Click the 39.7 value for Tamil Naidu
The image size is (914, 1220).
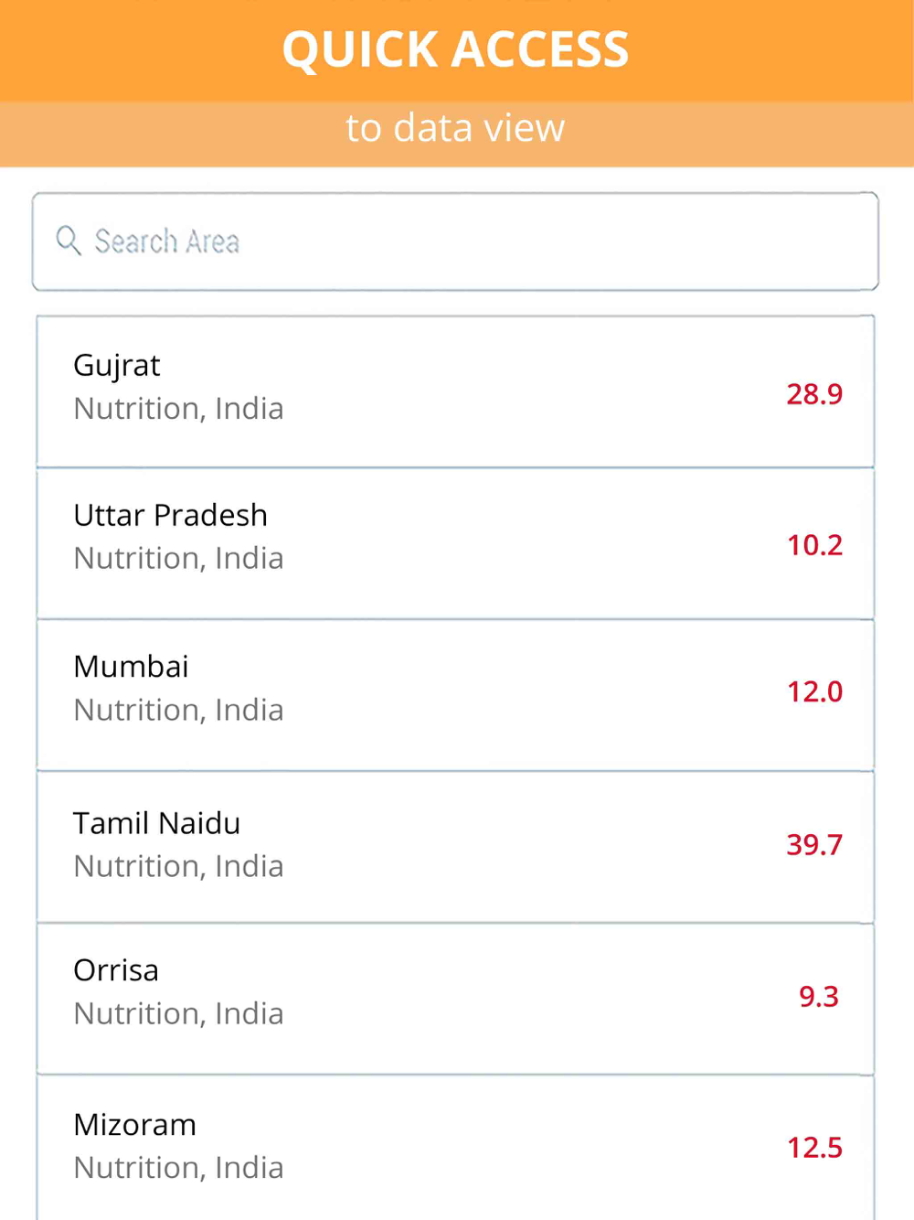click(x=814, y=844)
